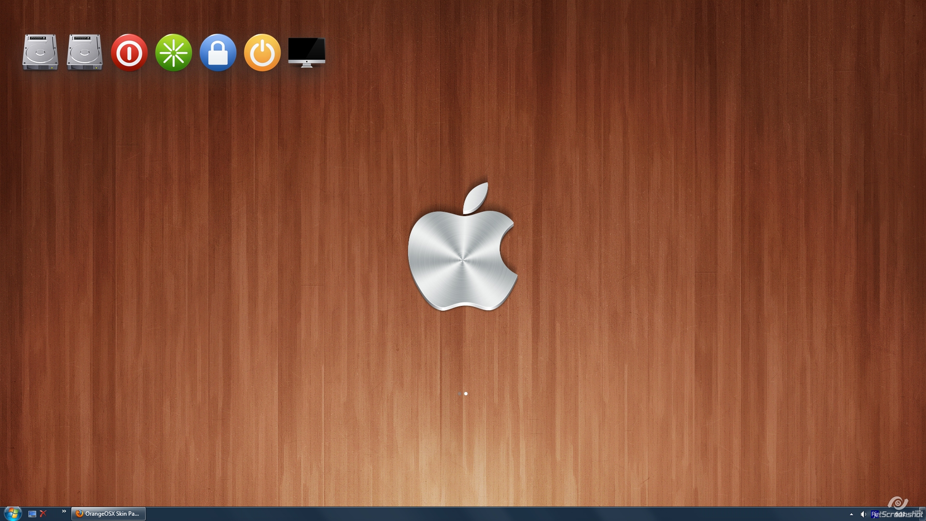The image size is (926, 521).
Task: Open the speaker volume control
Action: pos(863,514)
